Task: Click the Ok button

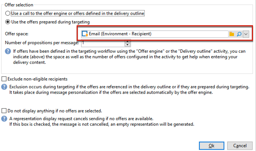Action: point(211,145)
